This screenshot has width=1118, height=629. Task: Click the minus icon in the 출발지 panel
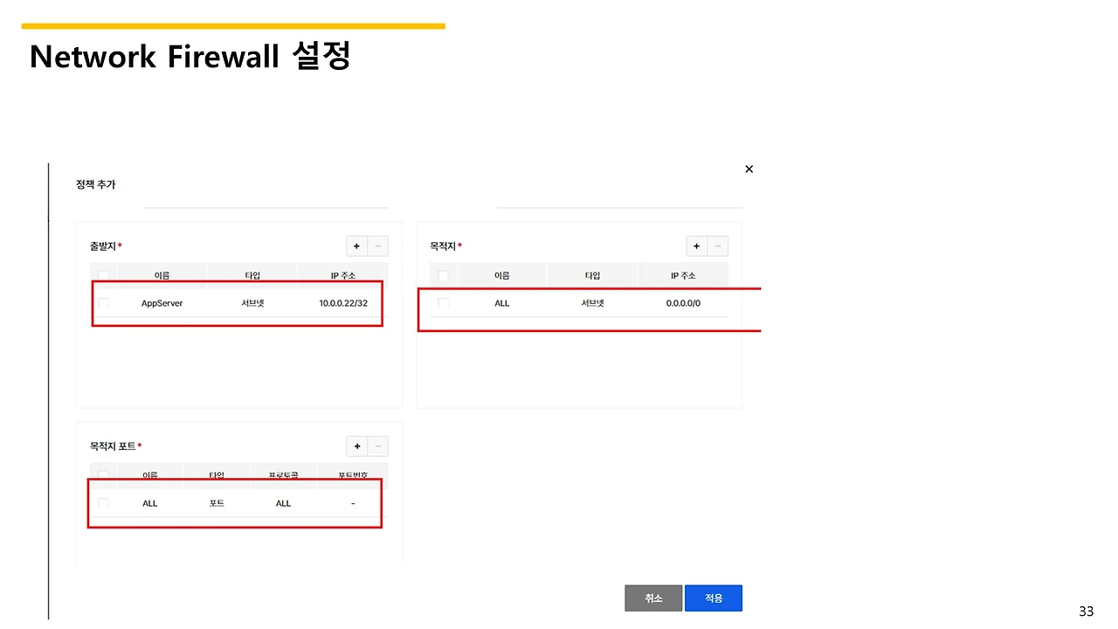click(x=377, y=245)
